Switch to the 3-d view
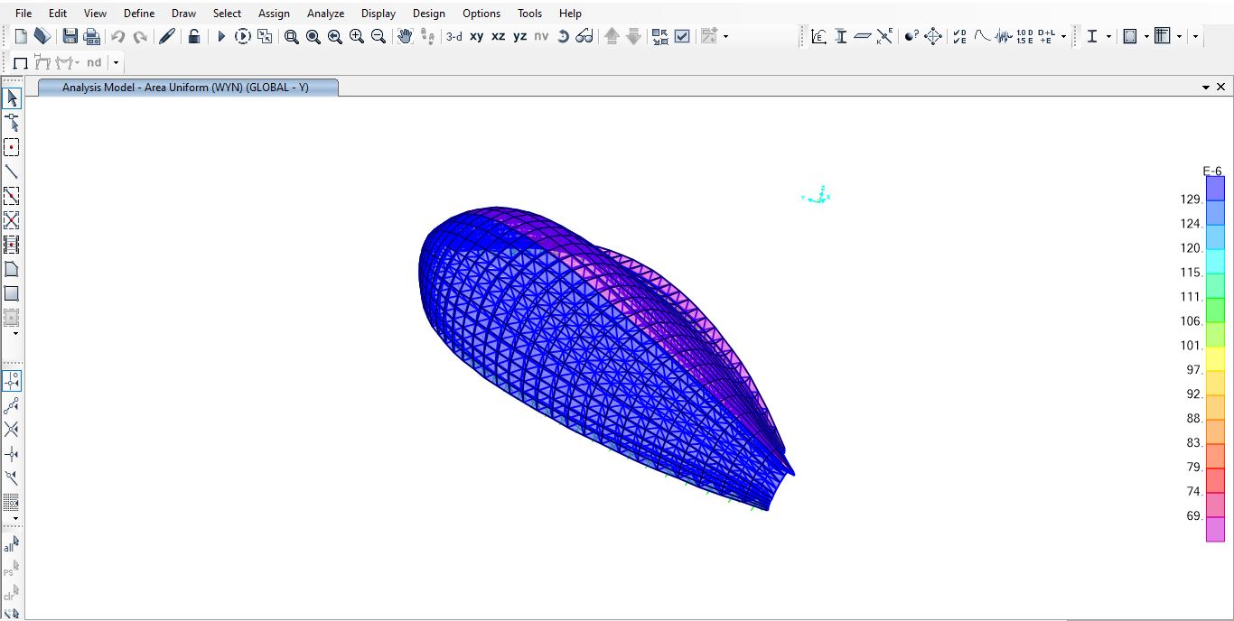The width and height of the screenshot is (1234, 621). [x=454, y=36]
